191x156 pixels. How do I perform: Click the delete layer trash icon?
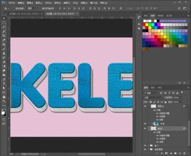tap(185, 153)
